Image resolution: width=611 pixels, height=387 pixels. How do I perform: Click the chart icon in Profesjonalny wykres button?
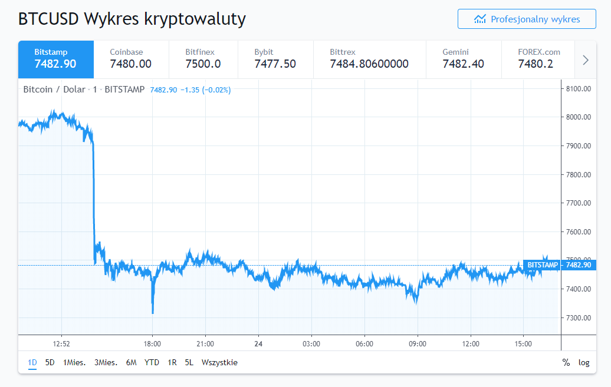479,19
